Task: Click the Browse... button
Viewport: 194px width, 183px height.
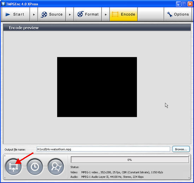Action: click(x=181, y=149)
